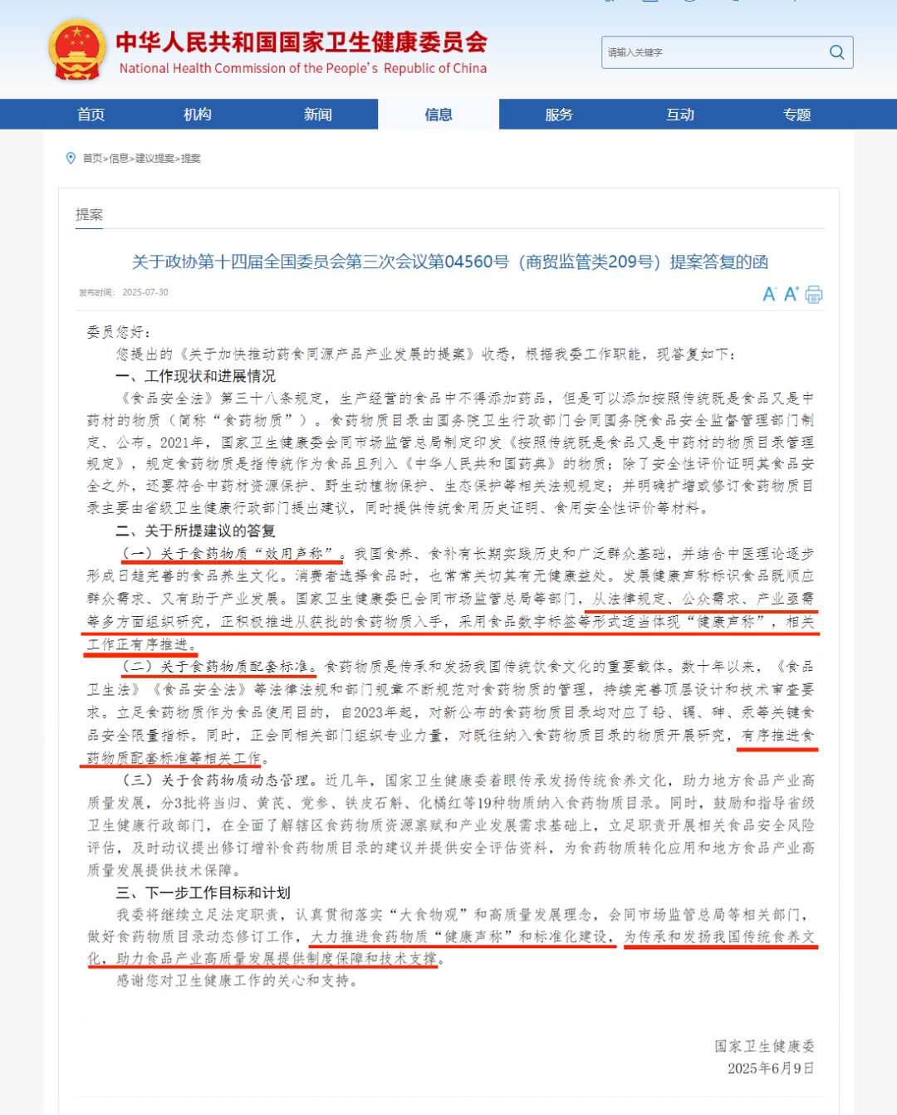Click the line 您提出的《关于加快推动药食同源产品产业发展的提案》收悉
This screenshot has width=897, height=1115.
pyautogui.click(x=313, y=355)
